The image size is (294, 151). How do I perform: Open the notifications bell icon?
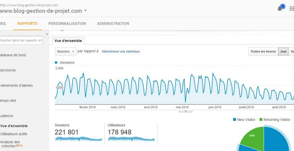click(x=280, y=8)
